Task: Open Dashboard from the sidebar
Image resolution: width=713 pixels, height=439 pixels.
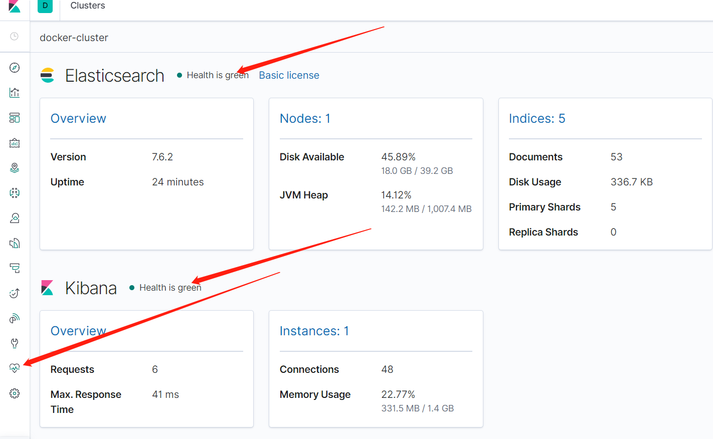Action: click(x=15, y=118)
